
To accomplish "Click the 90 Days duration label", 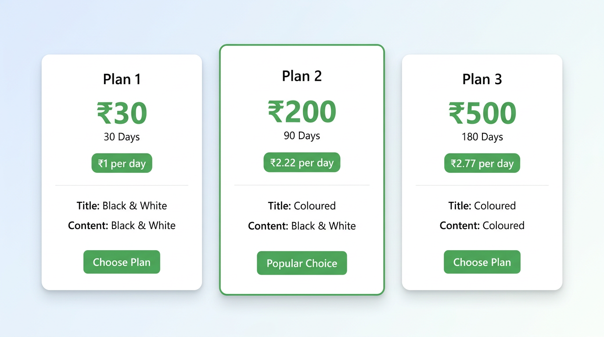I will pyautogui.click(x=302, y=136).
